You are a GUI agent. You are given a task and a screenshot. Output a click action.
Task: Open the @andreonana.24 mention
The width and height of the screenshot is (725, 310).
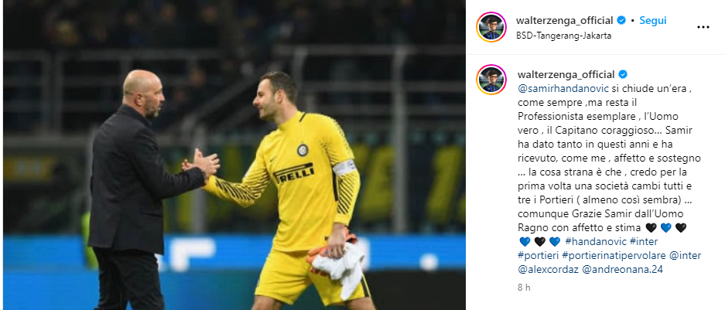[620, 269]
